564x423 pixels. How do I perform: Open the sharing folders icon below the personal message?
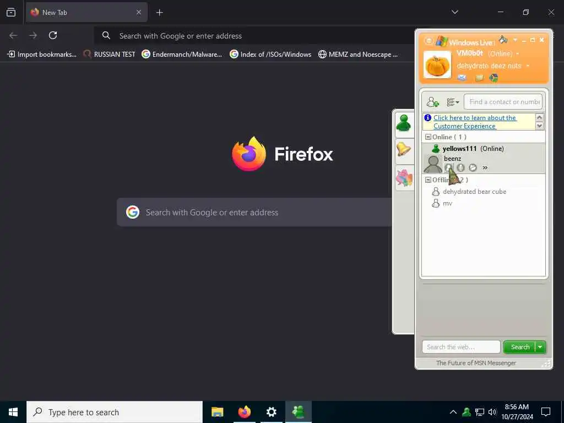[x=479, y=78]
